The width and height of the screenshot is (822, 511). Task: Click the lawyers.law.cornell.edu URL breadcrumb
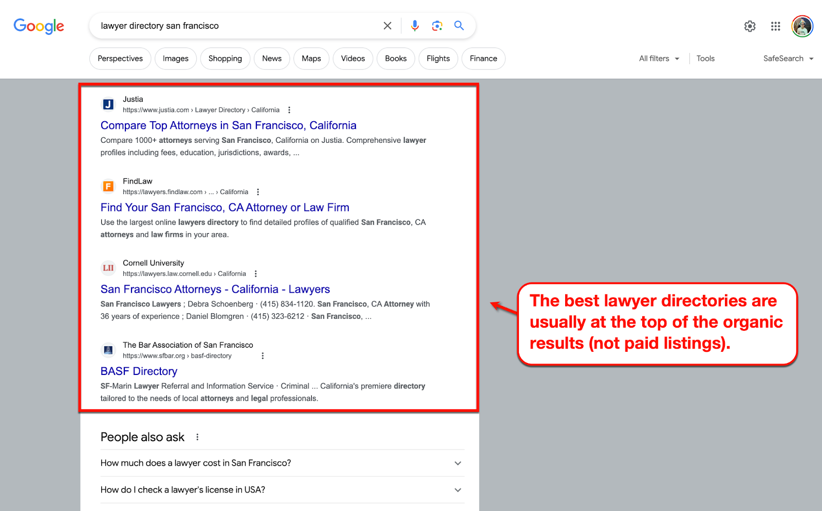184,274
